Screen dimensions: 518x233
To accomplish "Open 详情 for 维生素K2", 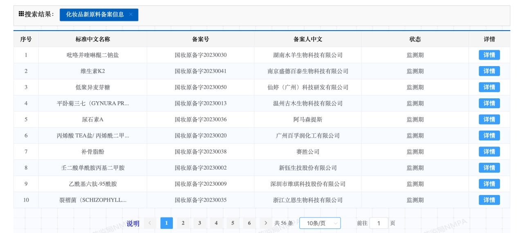I will [x=489, y=71].
